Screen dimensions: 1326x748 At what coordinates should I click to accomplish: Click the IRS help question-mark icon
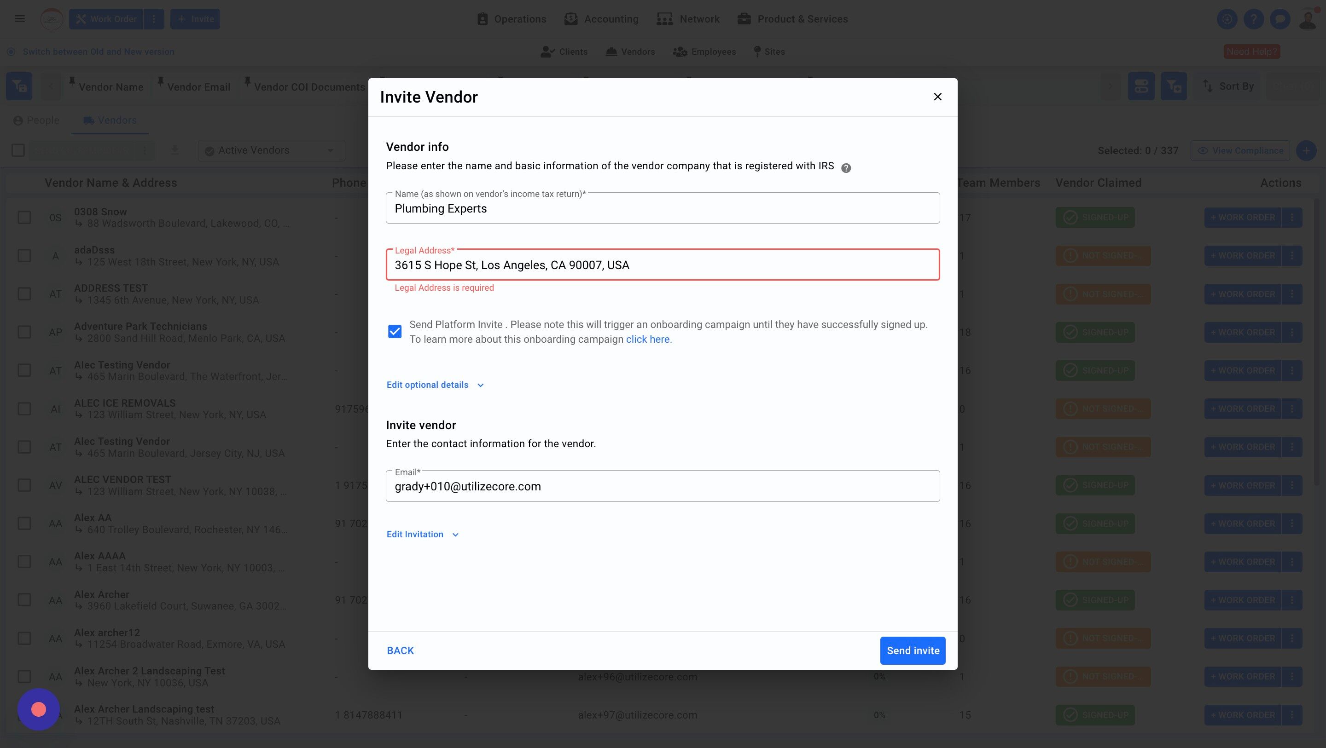pyautogui.click(x=846, y=168)
